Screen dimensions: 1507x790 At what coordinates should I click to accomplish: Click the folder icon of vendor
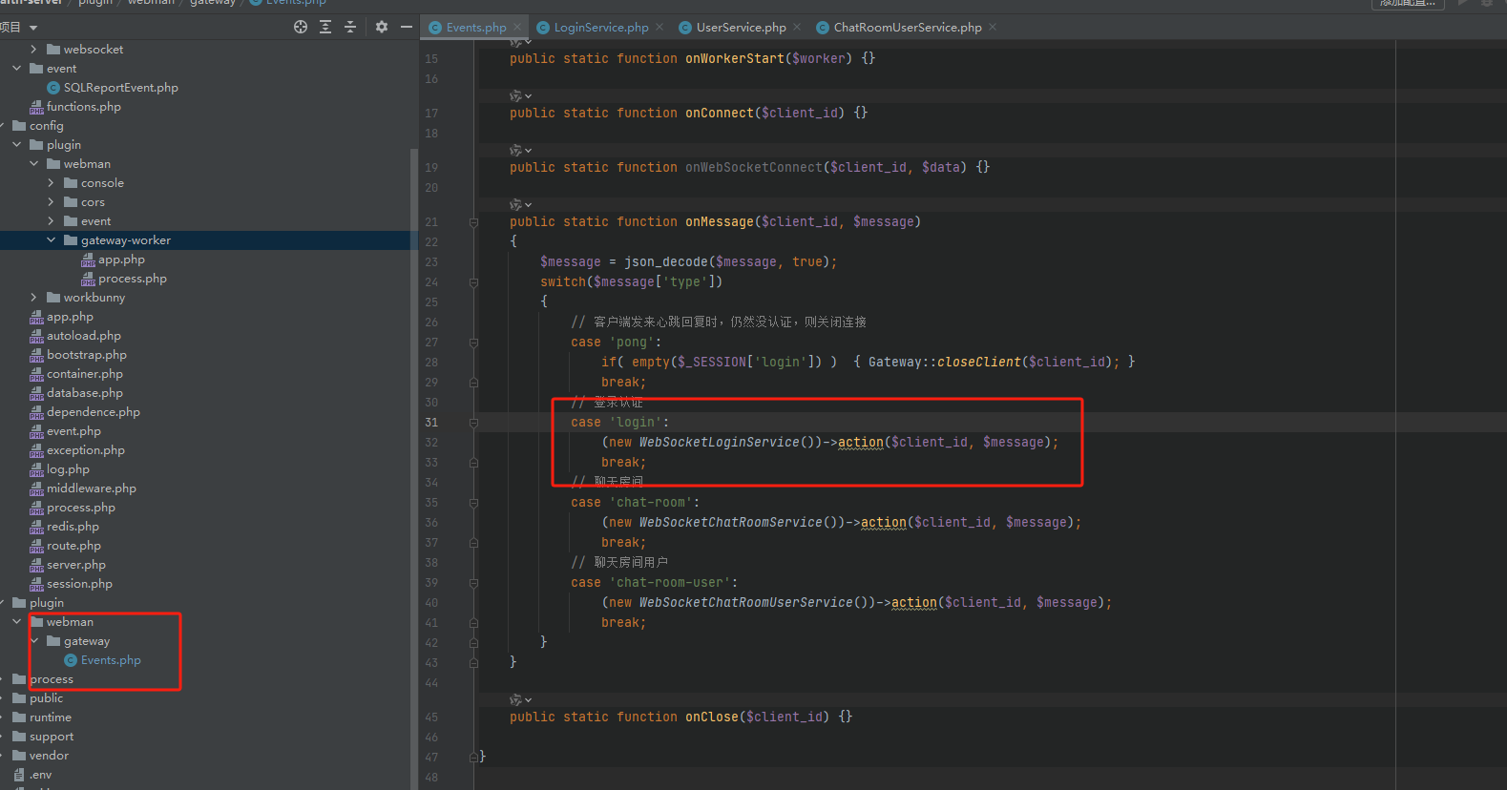(19, 756)
